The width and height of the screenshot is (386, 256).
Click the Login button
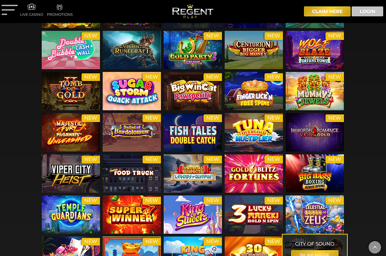coord(367,11)
